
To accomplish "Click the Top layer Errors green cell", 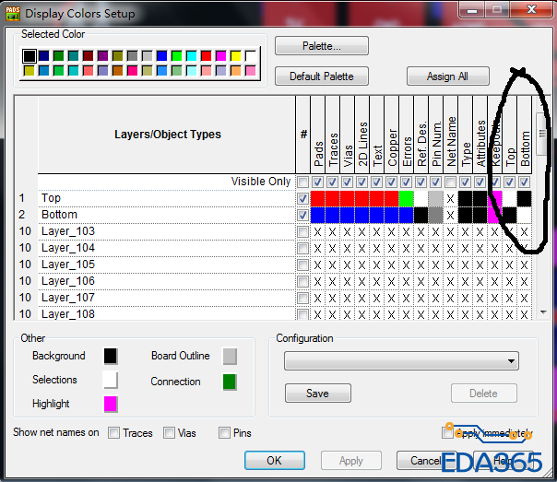I will 406,198.
